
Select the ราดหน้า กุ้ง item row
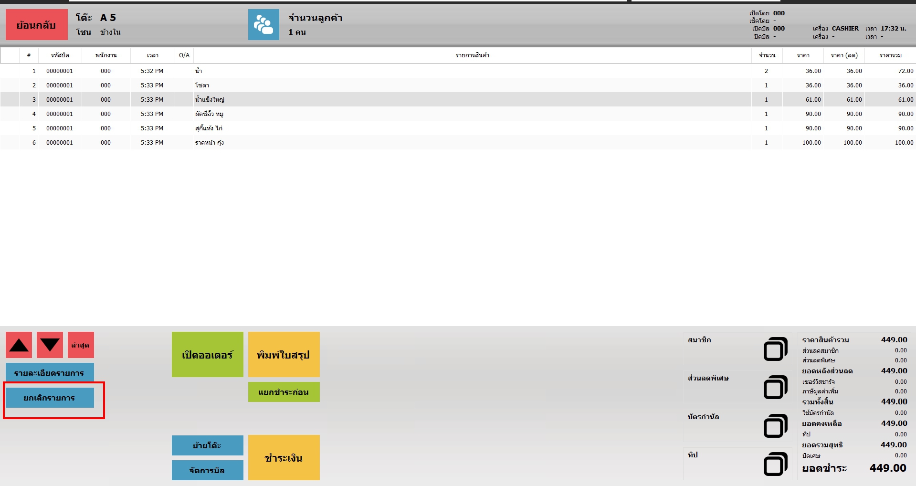pos(458,142)
